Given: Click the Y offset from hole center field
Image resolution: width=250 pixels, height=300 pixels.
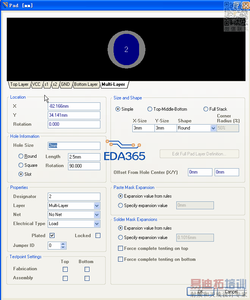Looking at the screenshot, I should pyautogui.click(x=227, y=172).
